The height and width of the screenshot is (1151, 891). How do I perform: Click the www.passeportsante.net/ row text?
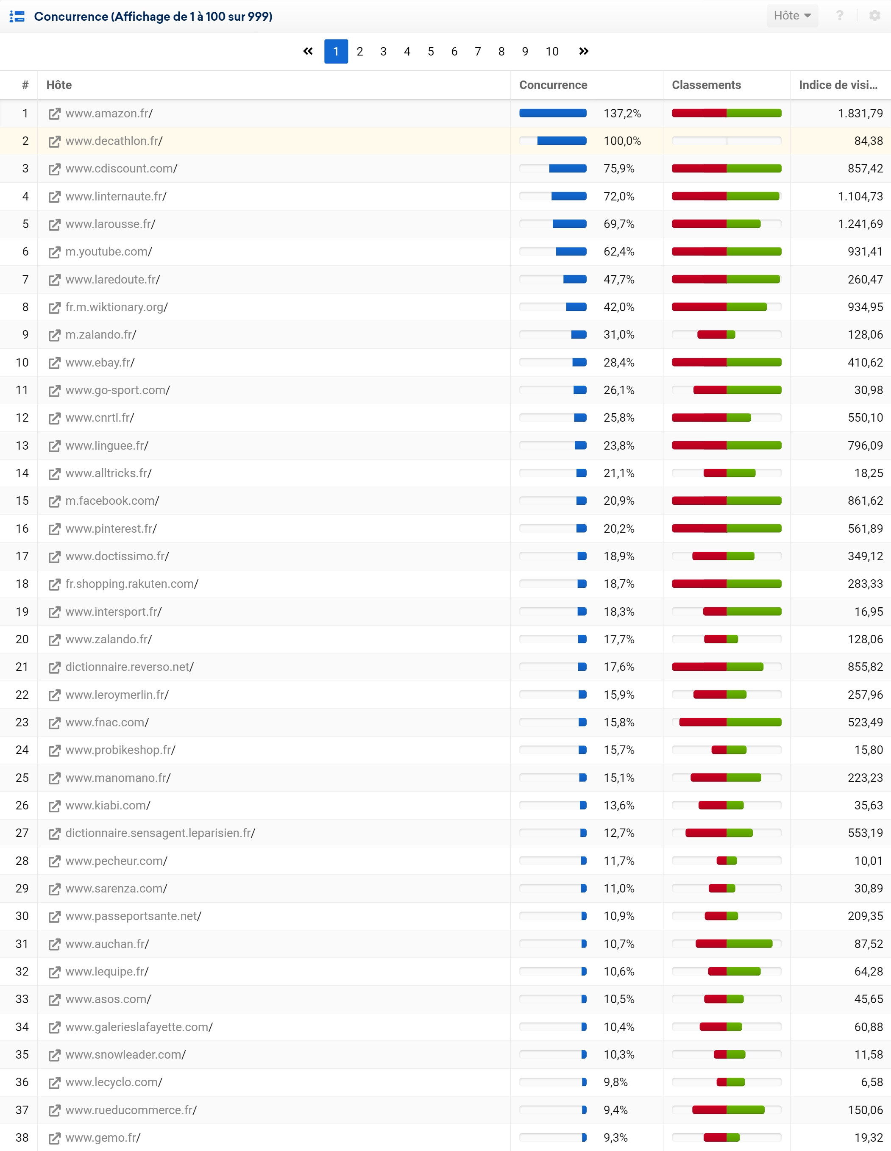point(134,916)
